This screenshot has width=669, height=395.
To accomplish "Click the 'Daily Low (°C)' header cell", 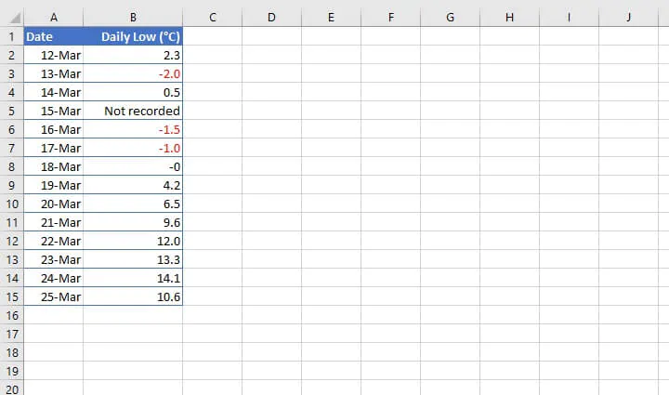I will coord(133,36).
